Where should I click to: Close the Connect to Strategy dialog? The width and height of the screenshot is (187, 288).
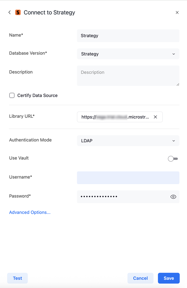click(177, 12)
